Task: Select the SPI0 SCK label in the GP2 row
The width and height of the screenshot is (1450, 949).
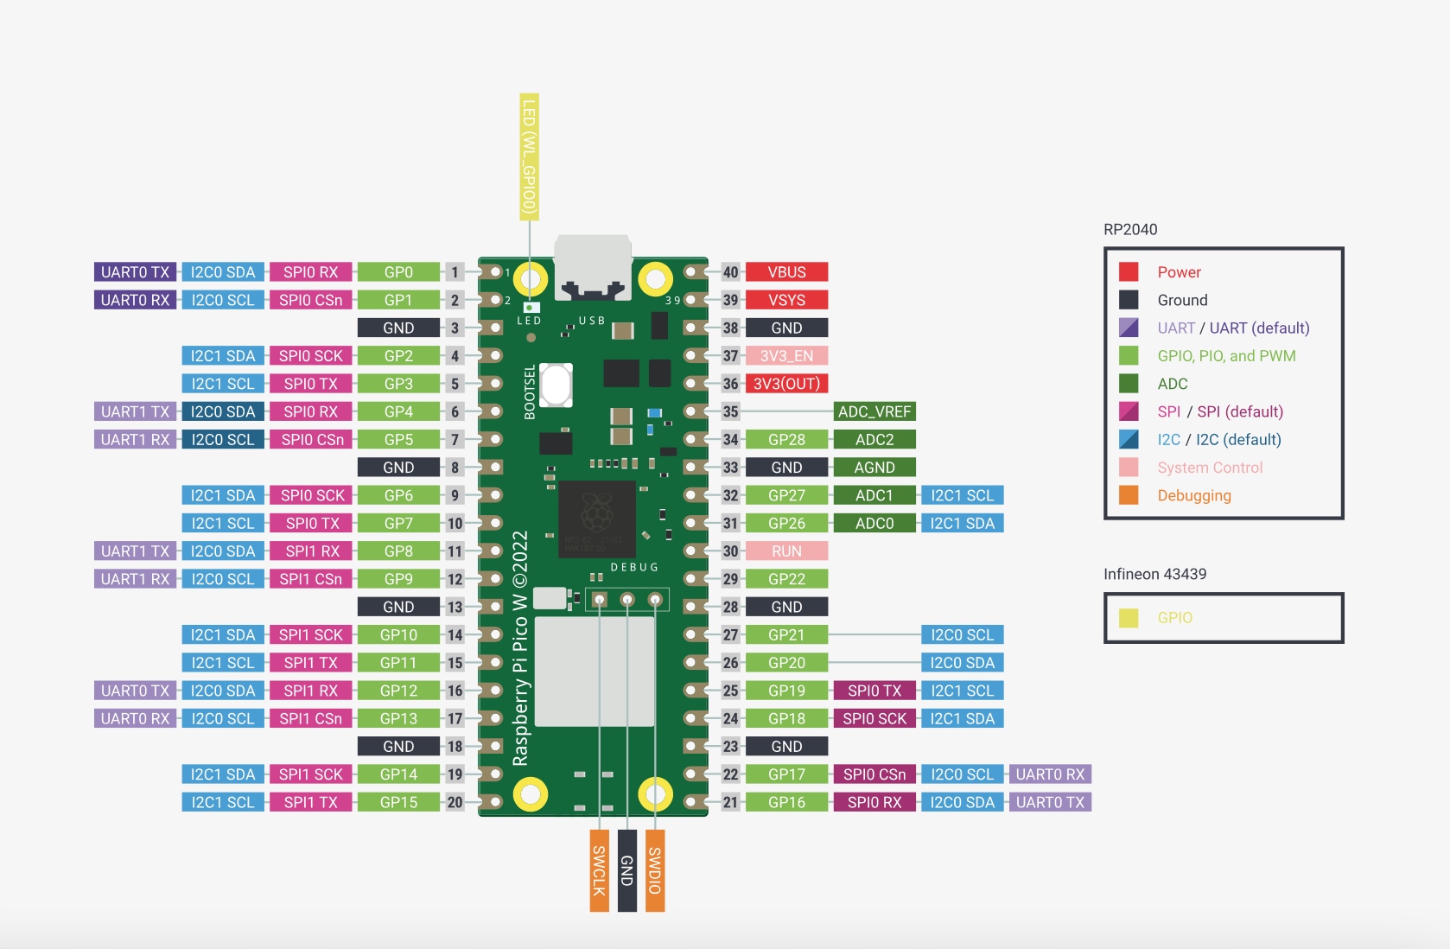Action: click(311, 355)
